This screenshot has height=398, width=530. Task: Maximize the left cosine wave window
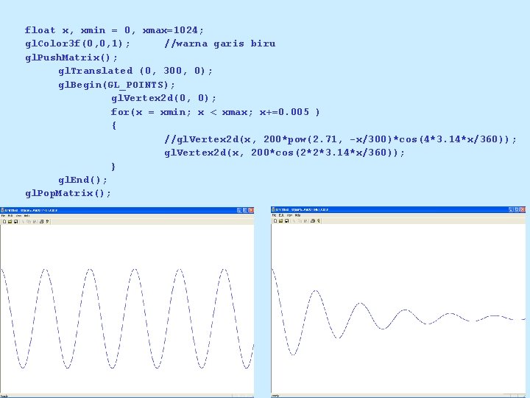pos(245,210)
